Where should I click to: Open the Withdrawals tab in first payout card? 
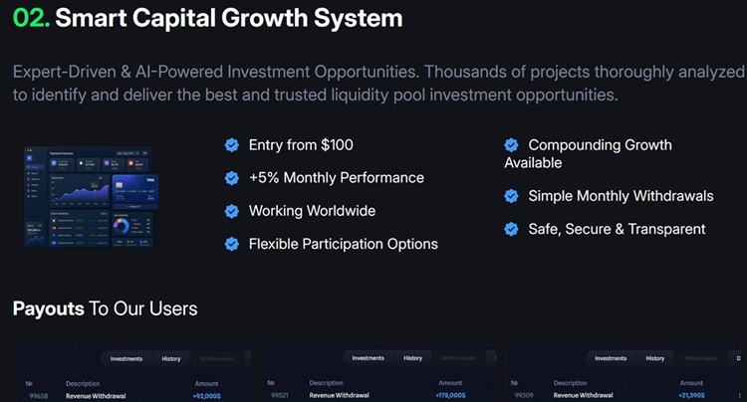point(217,358)
